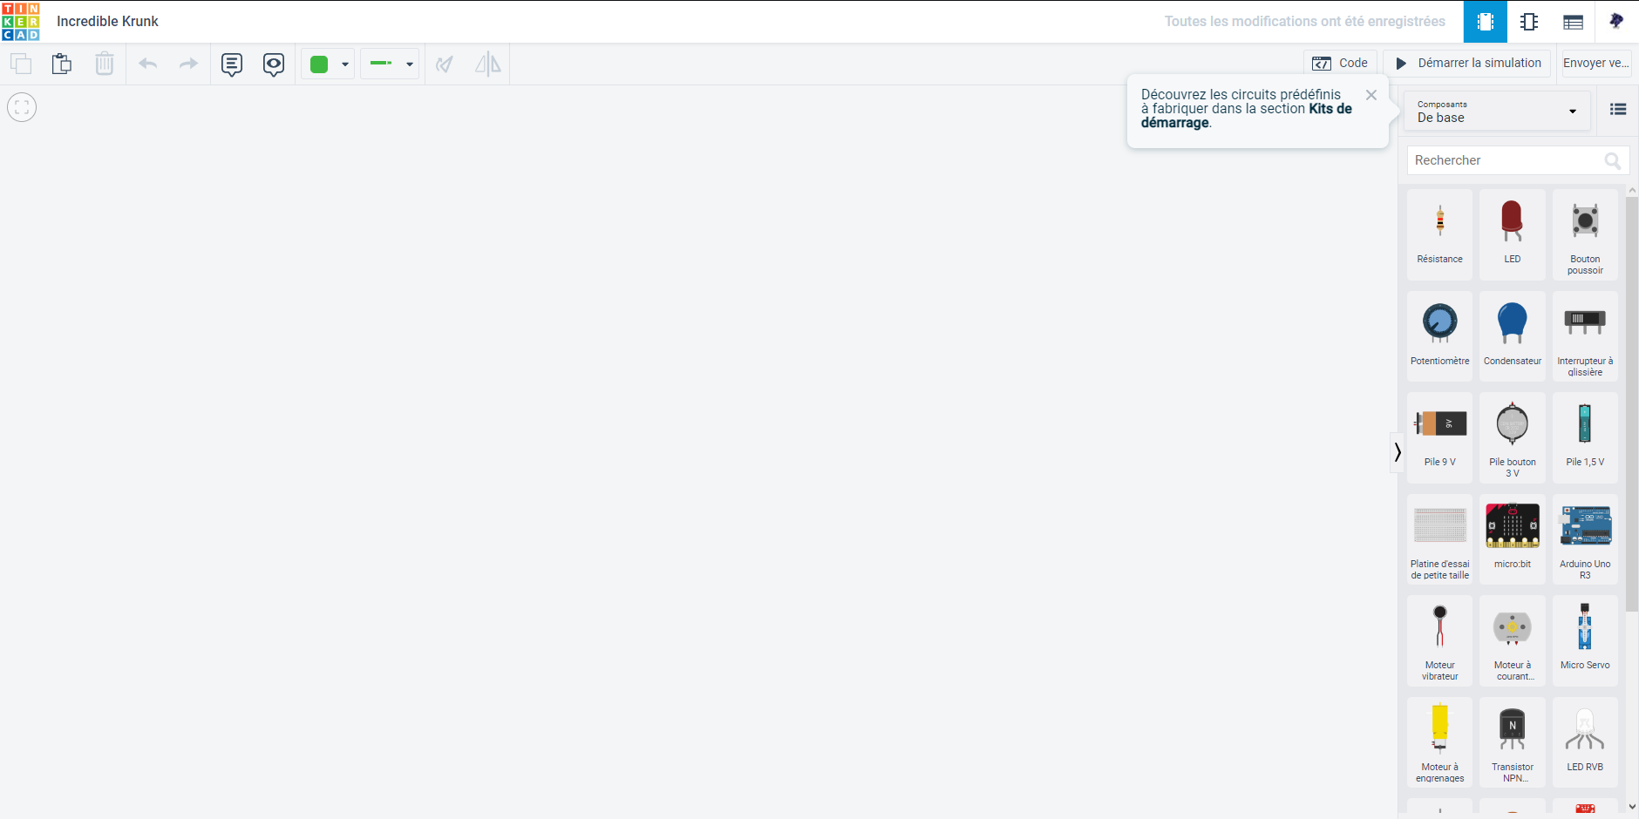The image size is (1639, 819).
Task: Click Démarrer la simulation
Action: coord(1468,64)
